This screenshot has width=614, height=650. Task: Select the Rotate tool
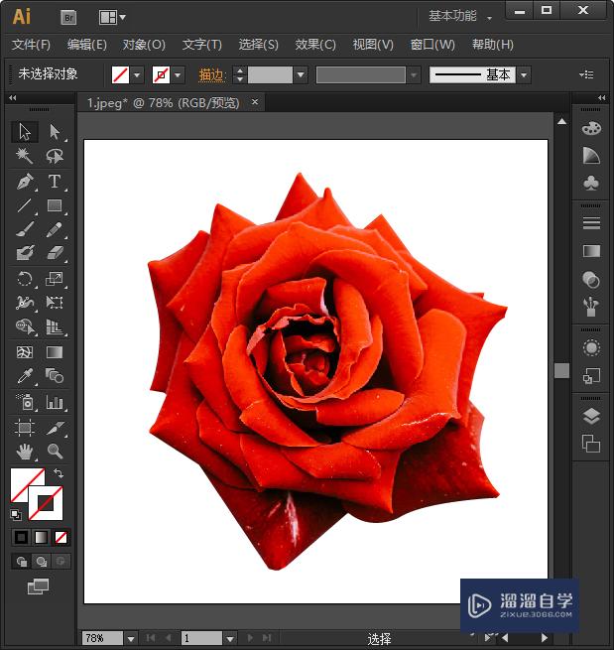tap(25, 279)
